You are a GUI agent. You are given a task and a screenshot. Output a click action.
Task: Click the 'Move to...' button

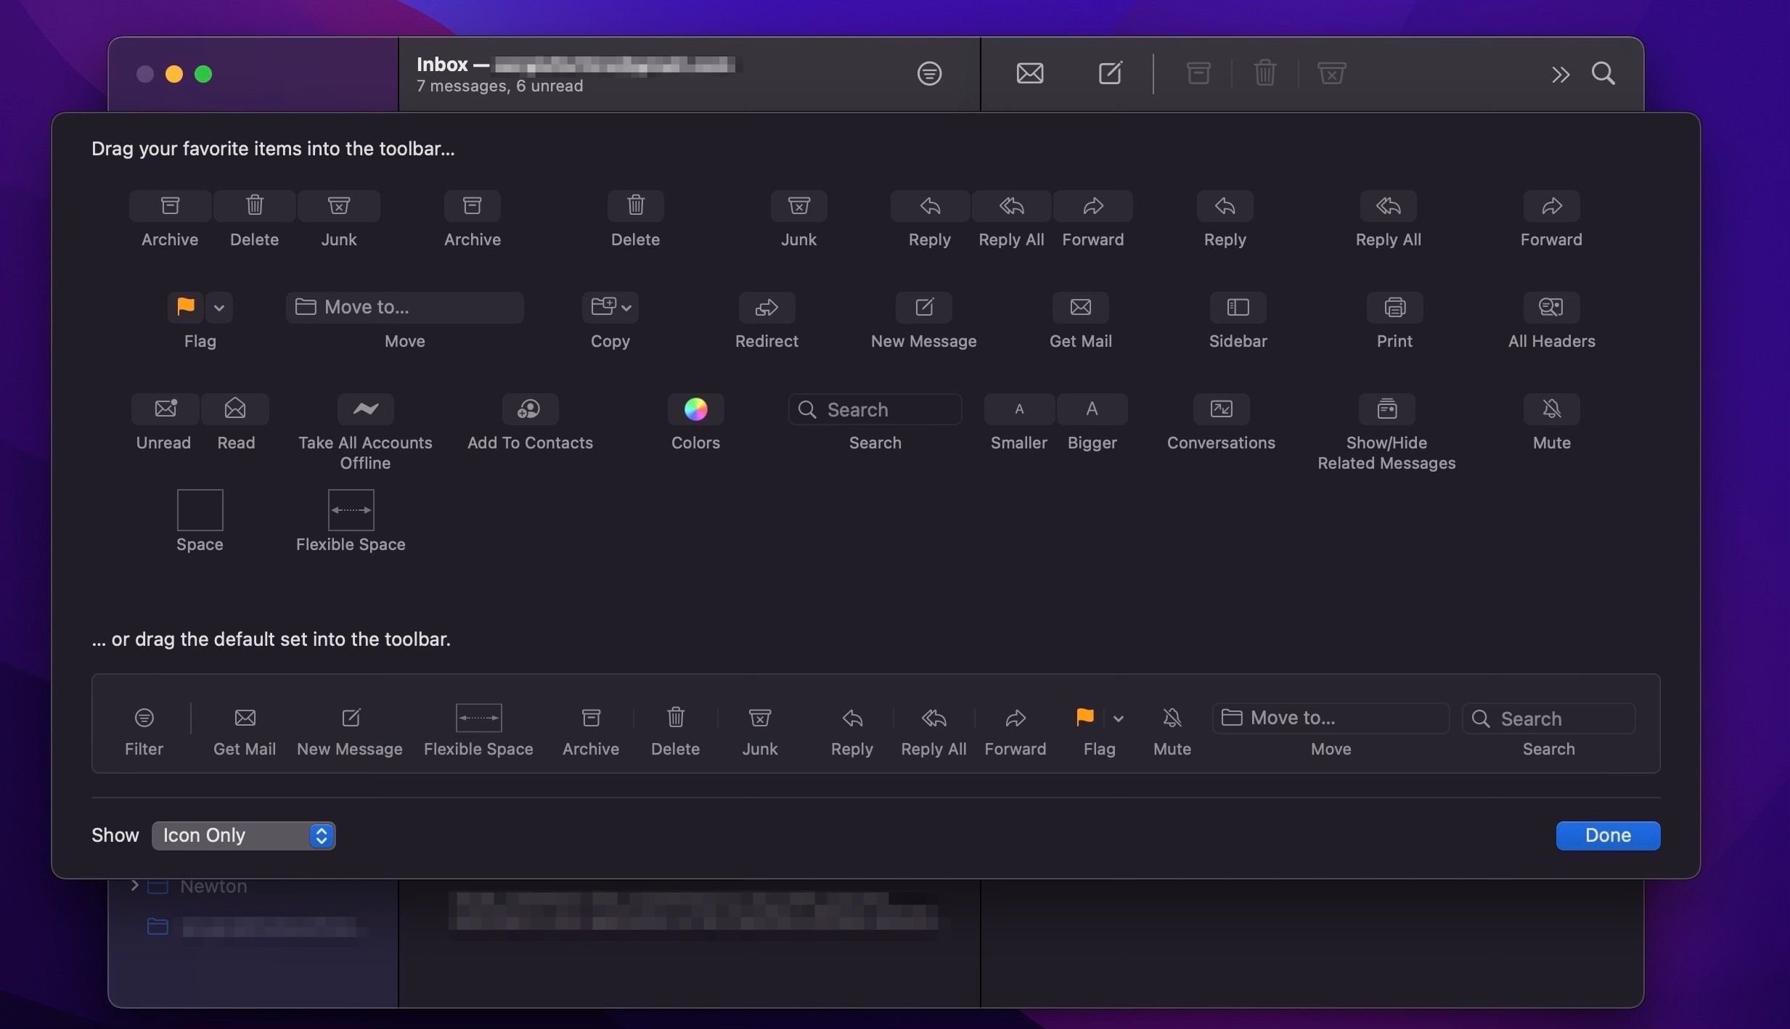404,307
